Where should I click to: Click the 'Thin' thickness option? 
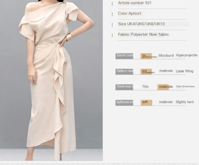click(x=145, y=87)
